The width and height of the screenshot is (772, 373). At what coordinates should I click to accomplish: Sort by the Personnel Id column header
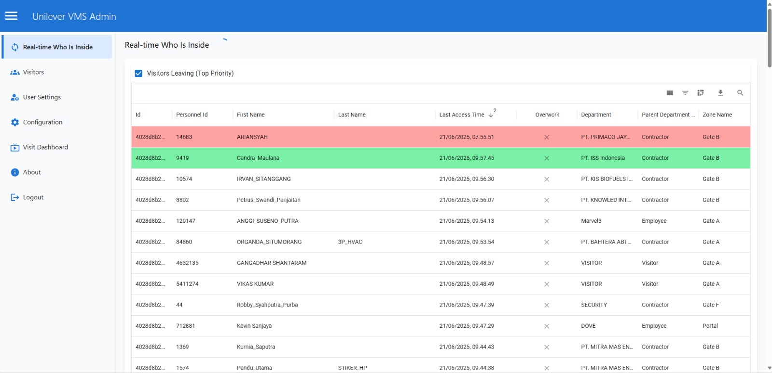click(192, 115)
